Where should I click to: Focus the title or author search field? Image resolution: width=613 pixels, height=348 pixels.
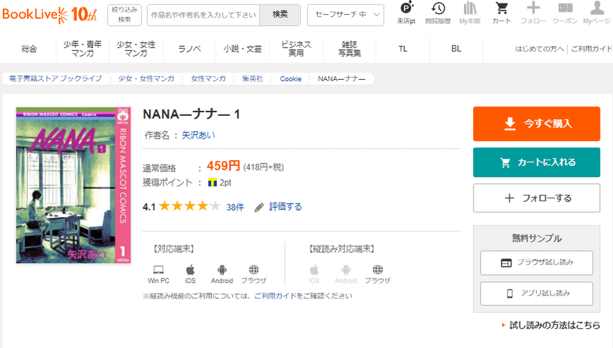click(203, 15)
